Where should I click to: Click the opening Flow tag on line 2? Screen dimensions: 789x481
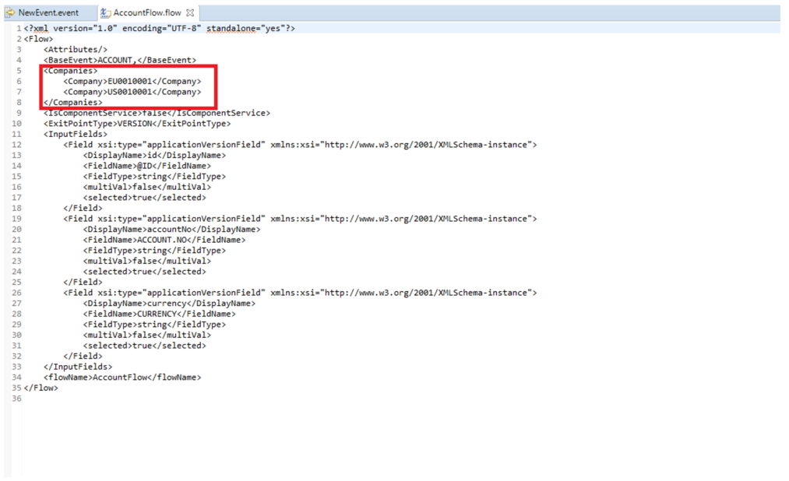36,39
